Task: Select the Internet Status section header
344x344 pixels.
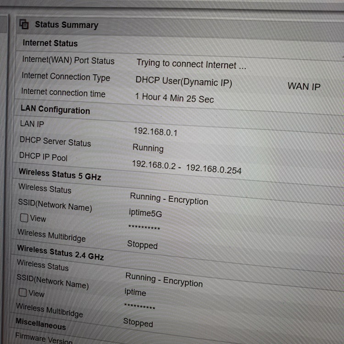Action: (x=50, y=43)
